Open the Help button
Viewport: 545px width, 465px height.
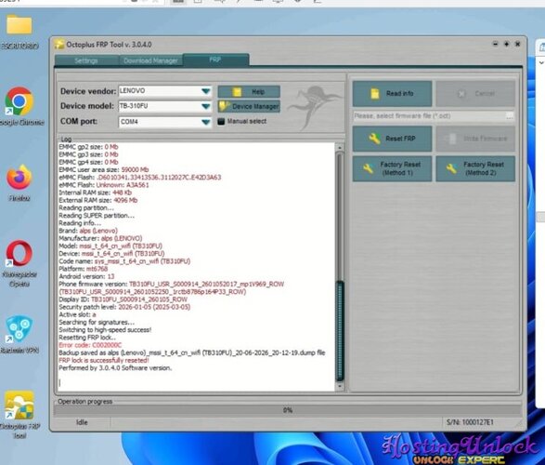point(249,92)
